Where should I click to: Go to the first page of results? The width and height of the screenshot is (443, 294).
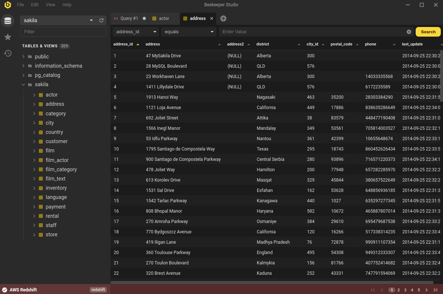373,290
